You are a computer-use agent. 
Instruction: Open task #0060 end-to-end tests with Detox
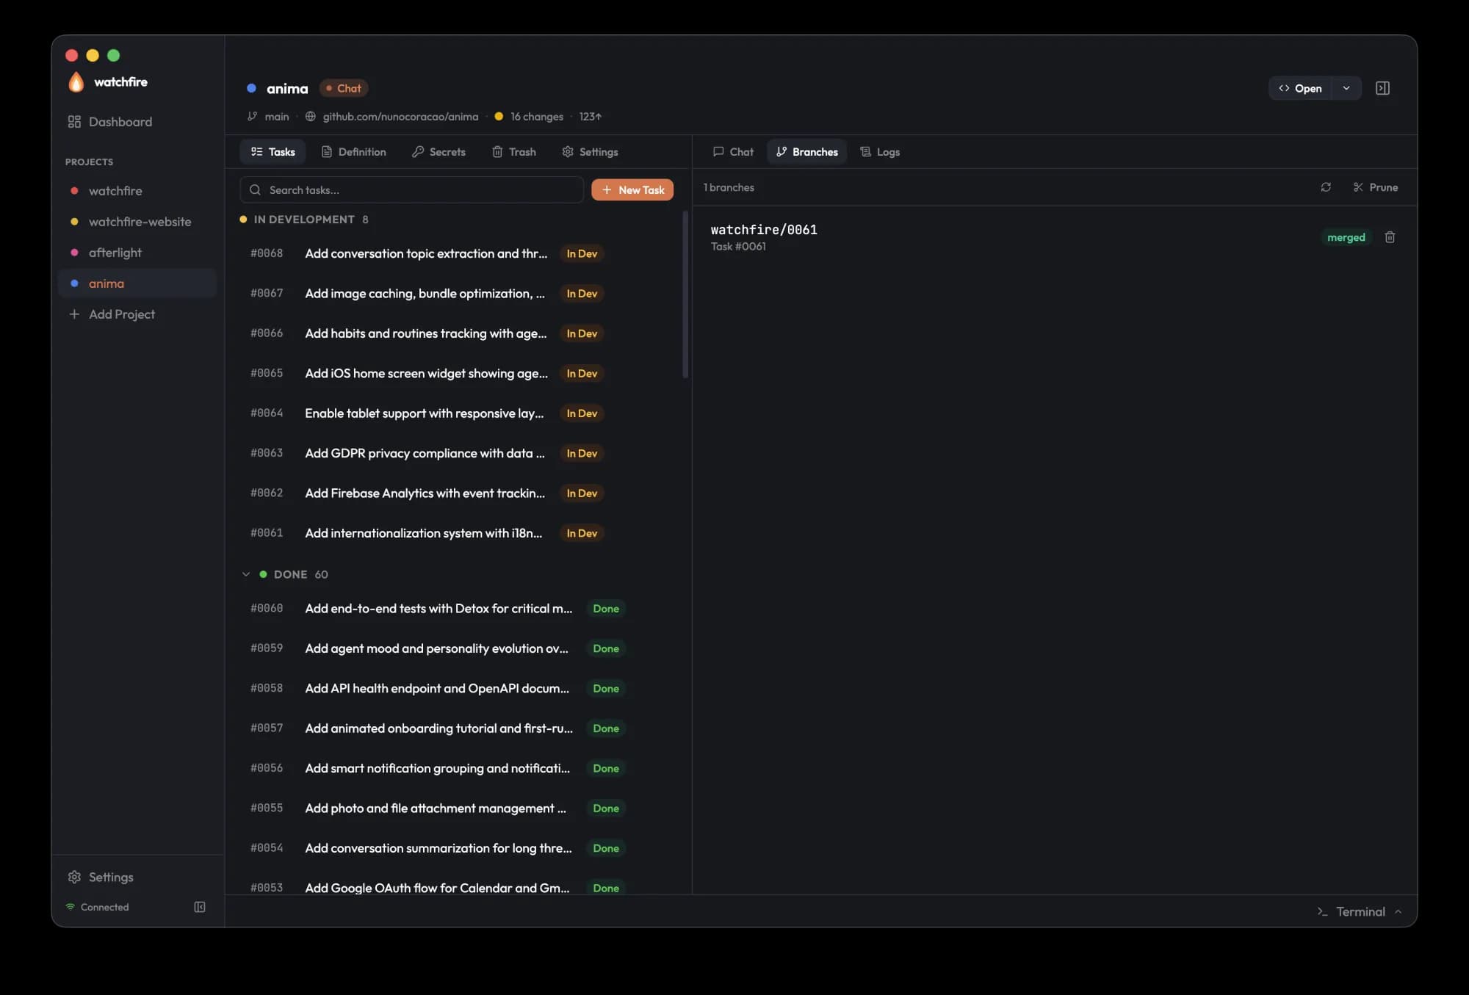point(458,608)
